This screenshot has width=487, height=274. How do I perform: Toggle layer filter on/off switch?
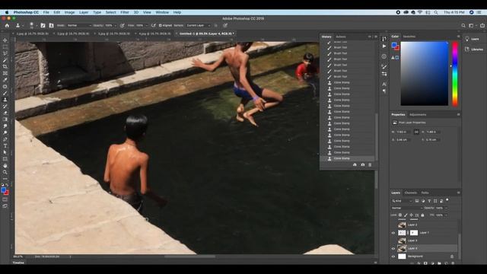click(447, 199)
